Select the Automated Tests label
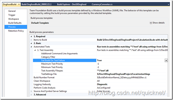 [42, 47]
